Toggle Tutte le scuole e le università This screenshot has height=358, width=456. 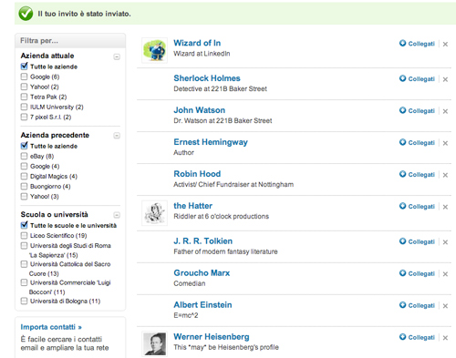pos(25,225)
